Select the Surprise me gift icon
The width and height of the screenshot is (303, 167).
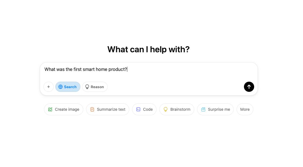[203, 109]
